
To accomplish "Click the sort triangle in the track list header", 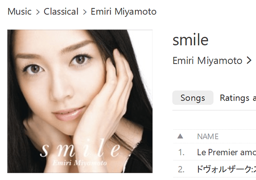I will (180, 136).
